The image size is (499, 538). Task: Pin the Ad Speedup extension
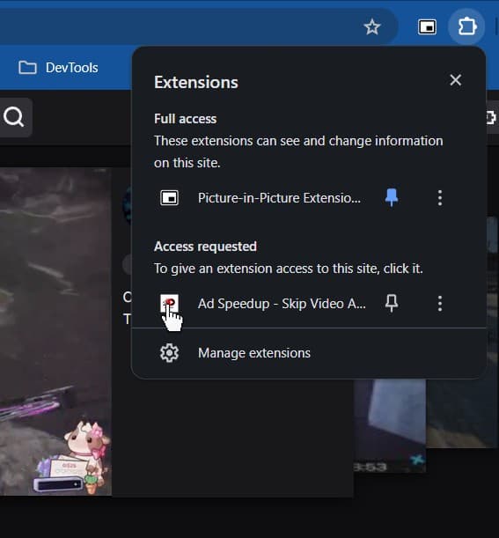coord(392,303)
